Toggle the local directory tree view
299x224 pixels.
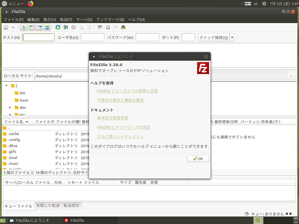[31, 27]
